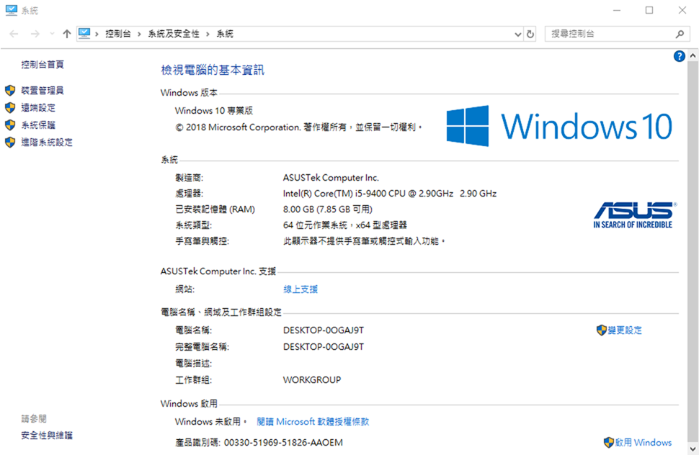The image size is (699, 455).
Task: Go back using the Back arrow
Action: click(x=14, y=34)
